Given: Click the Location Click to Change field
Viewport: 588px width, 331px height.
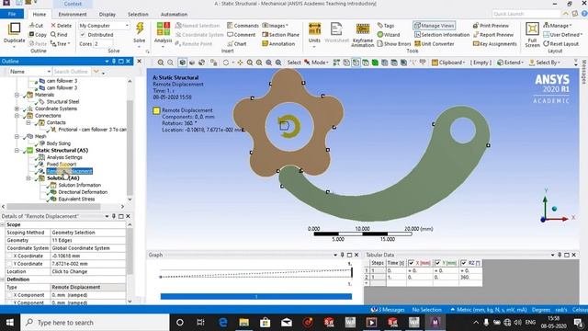Looking at the screenshot, I should (88, 272).
